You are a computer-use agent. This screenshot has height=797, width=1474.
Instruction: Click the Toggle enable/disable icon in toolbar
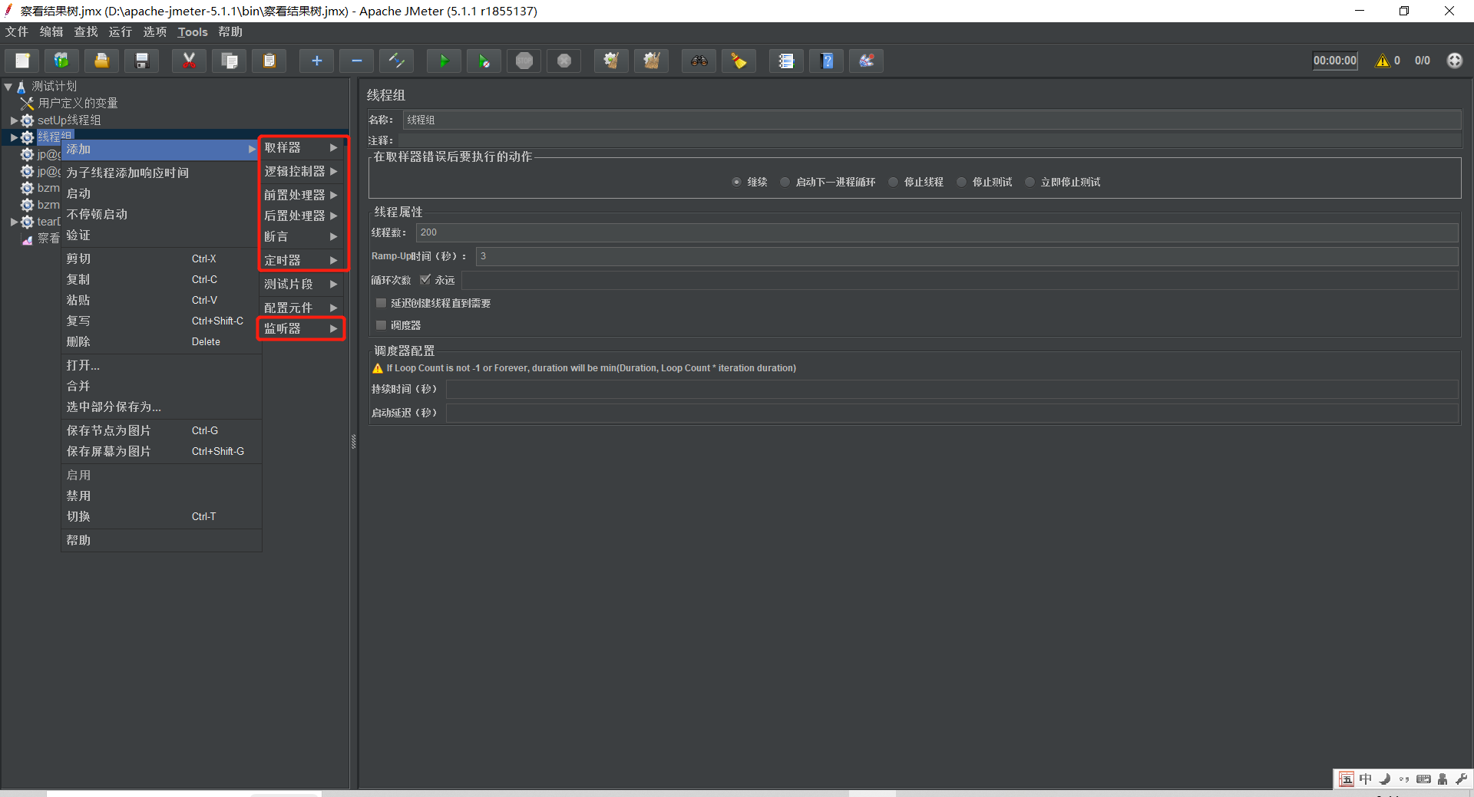pyautogui.click(x=396, y=61)
